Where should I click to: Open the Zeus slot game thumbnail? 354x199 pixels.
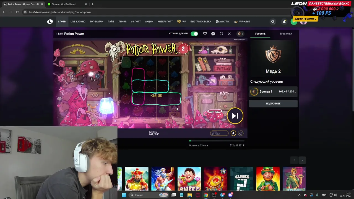click(163, 179)
